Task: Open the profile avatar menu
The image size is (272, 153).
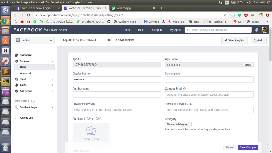Action: 265,30
